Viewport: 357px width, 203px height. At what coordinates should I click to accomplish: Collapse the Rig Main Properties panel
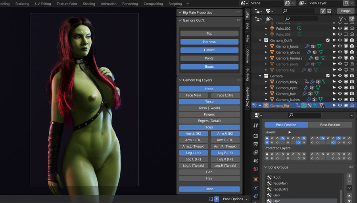[x=180, y=13]
